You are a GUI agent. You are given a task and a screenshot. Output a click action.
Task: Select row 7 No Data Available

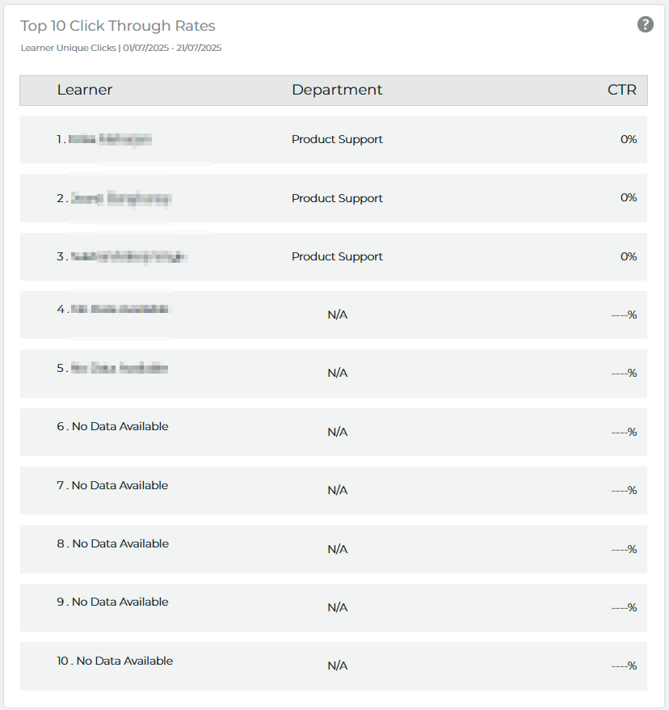pyautogui.click(x=120, y=485)
